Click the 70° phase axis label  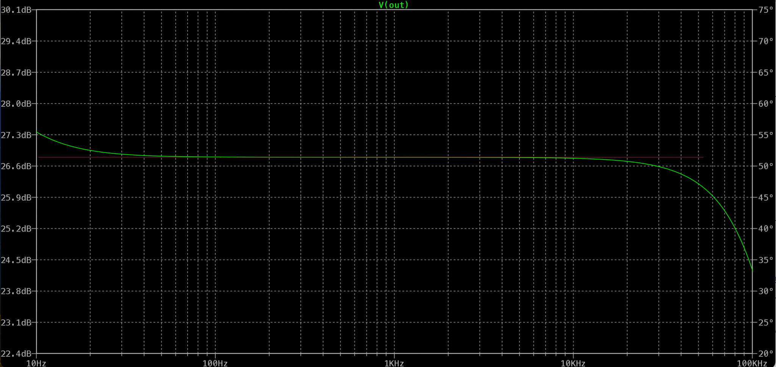(766, 41)
